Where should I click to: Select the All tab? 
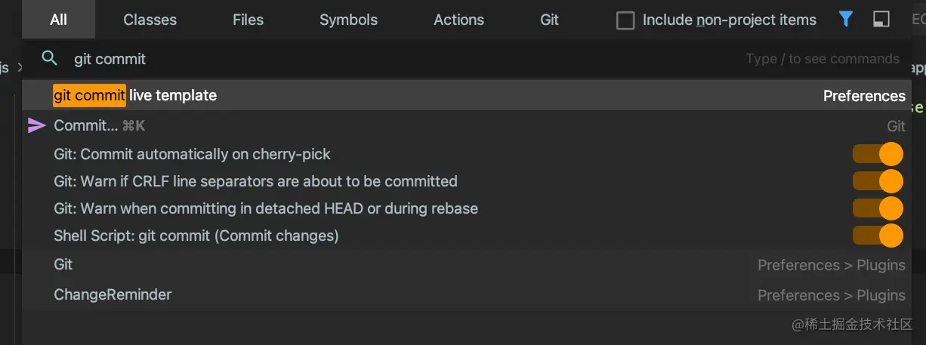(58, 20)
